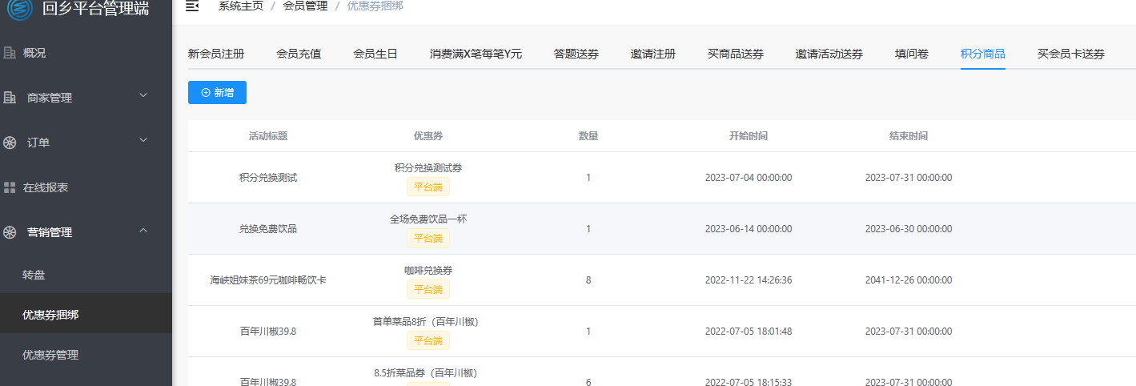Switch to the 新会员注册 tab
This screenshot has width=1136, height=386.
click(x=216, y=54)
